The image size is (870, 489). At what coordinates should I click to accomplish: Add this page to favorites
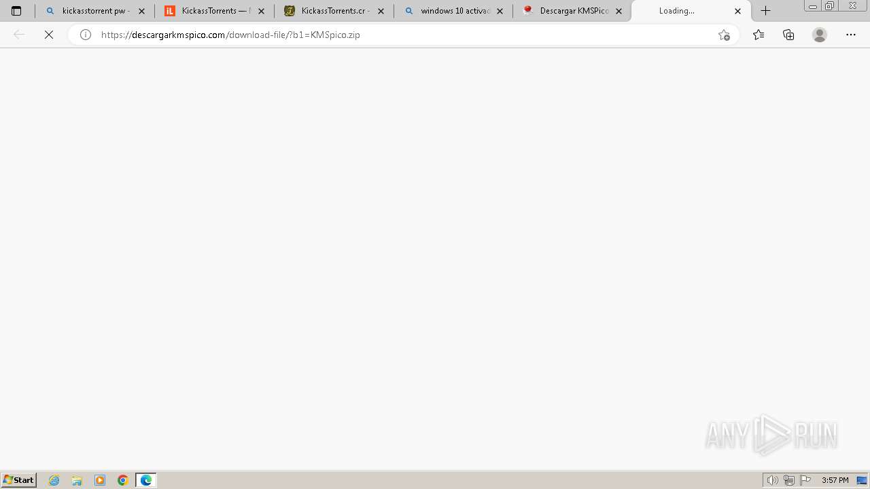point(724,35)
